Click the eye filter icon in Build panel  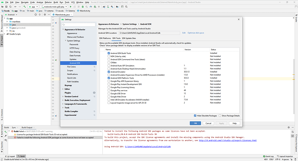point(6,140)
